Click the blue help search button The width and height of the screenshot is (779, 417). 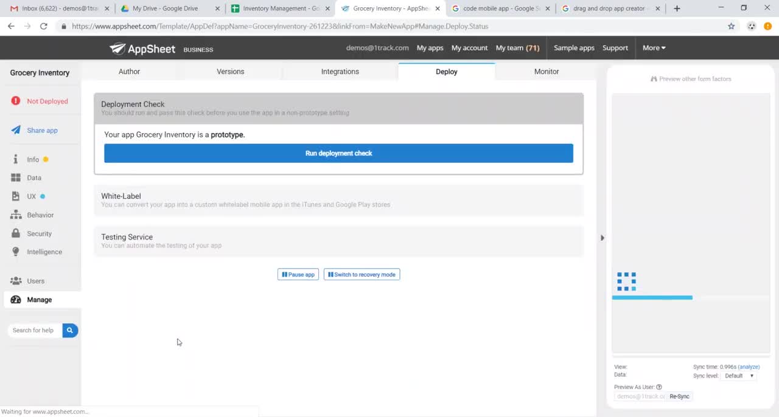click(70, 330)
